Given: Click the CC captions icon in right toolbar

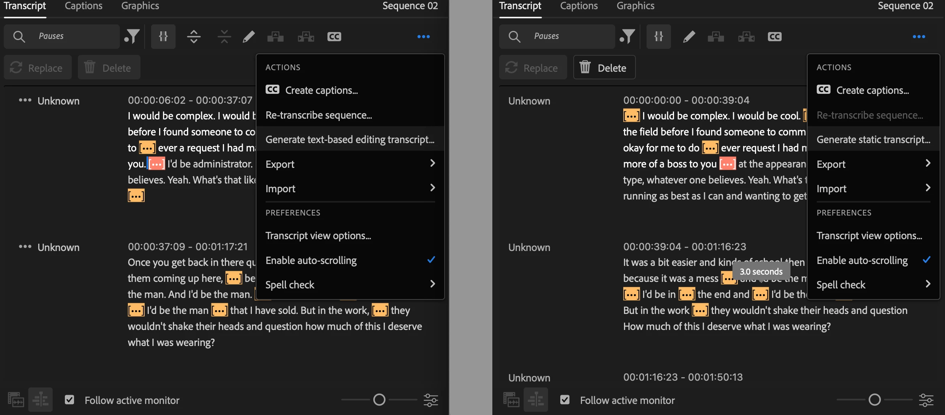Looking at the screenshot, I should point(774,37).
